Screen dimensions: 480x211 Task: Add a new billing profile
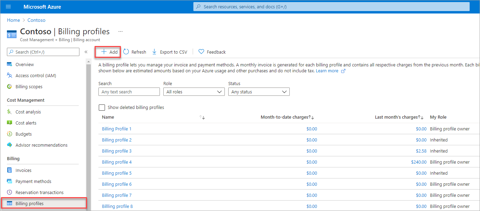[107, 52]
